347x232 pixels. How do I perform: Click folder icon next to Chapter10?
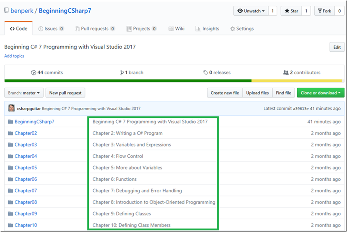[10, 225]
